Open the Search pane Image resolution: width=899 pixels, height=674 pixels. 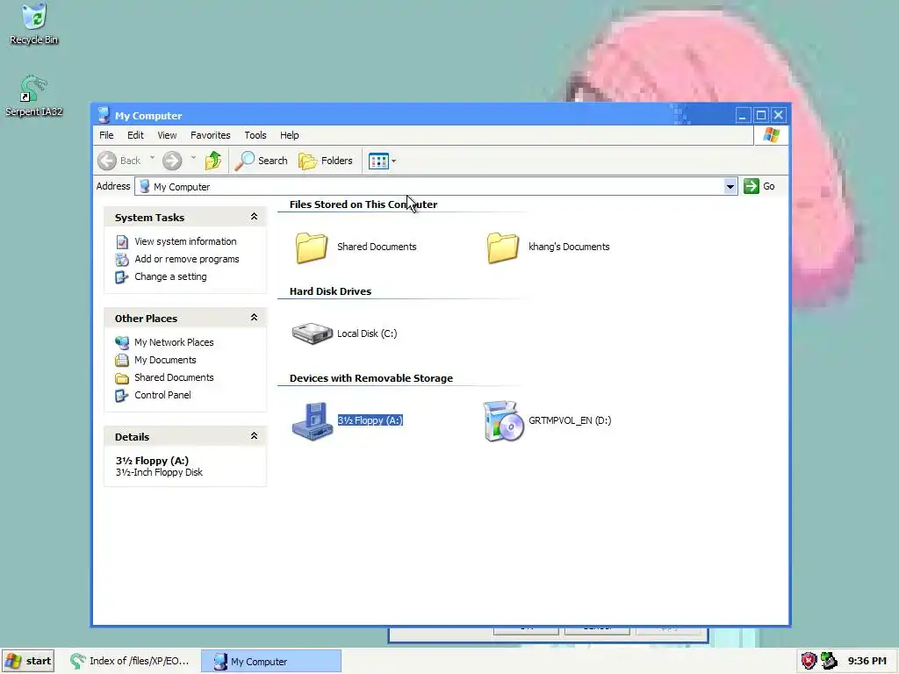coord(262,161)
